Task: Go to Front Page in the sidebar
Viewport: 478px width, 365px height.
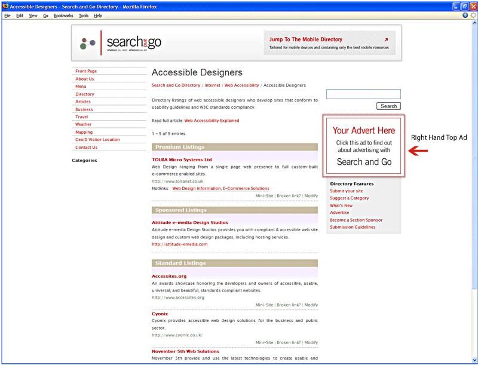Action: point(86,71)
